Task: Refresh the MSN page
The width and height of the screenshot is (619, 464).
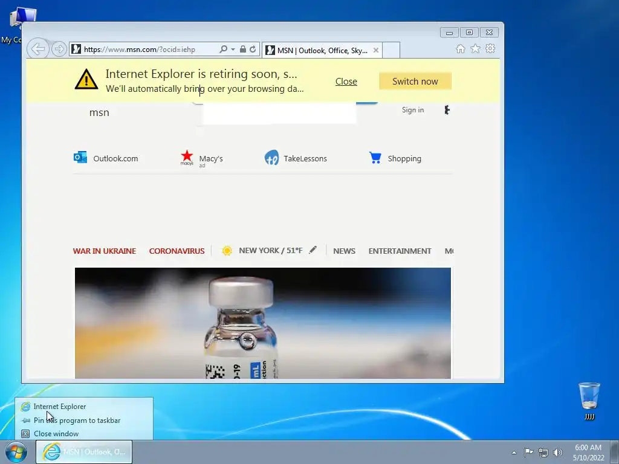Action: (253, 50)
